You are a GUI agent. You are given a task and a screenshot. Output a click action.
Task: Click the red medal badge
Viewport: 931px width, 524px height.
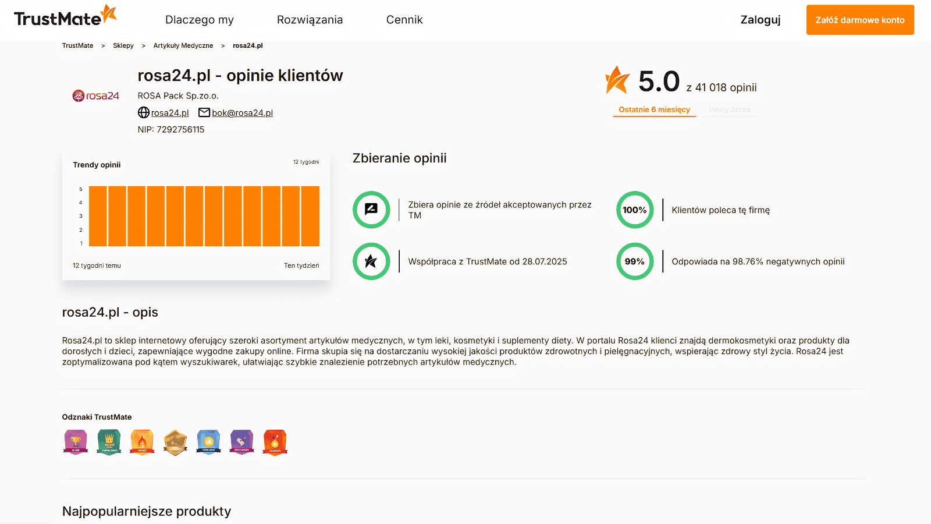coord(275,442)
